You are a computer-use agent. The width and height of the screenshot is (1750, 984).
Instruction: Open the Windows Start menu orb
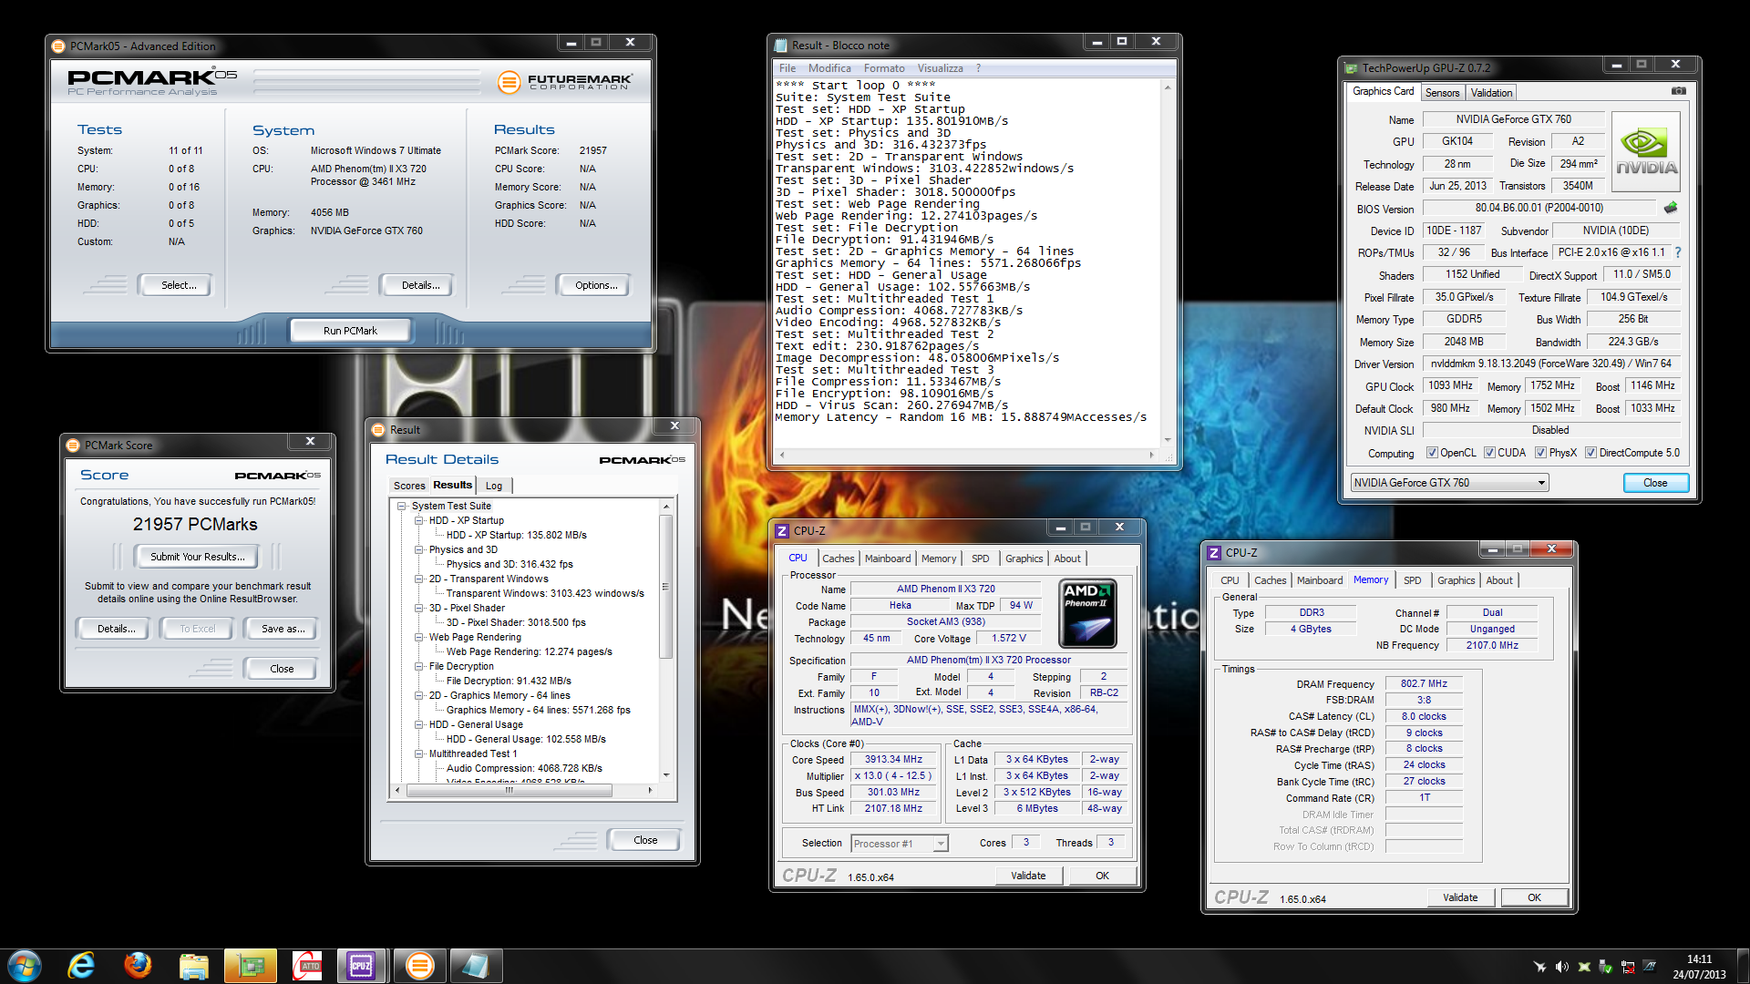point(25,966)
